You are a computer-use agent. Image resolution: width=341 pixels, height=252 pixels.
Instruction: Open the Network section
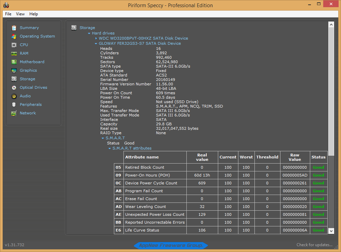click(28, 113)
